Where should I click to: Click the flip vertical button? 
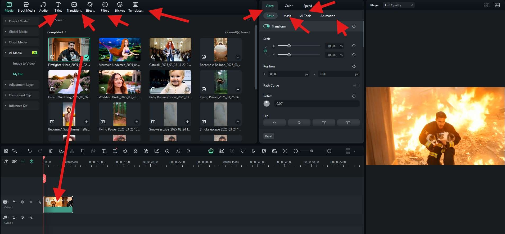[299, 122]
